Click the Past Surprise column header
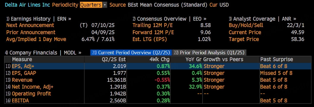The height and width of the screenshot is (107, 314). [277, 59]
